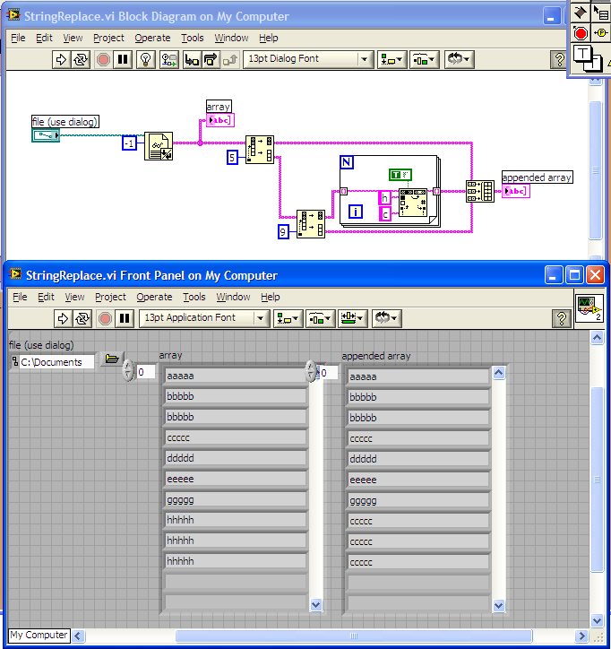
Task: Click the Read From Spreadsheet File node
Action: click(x=159, y=143)
